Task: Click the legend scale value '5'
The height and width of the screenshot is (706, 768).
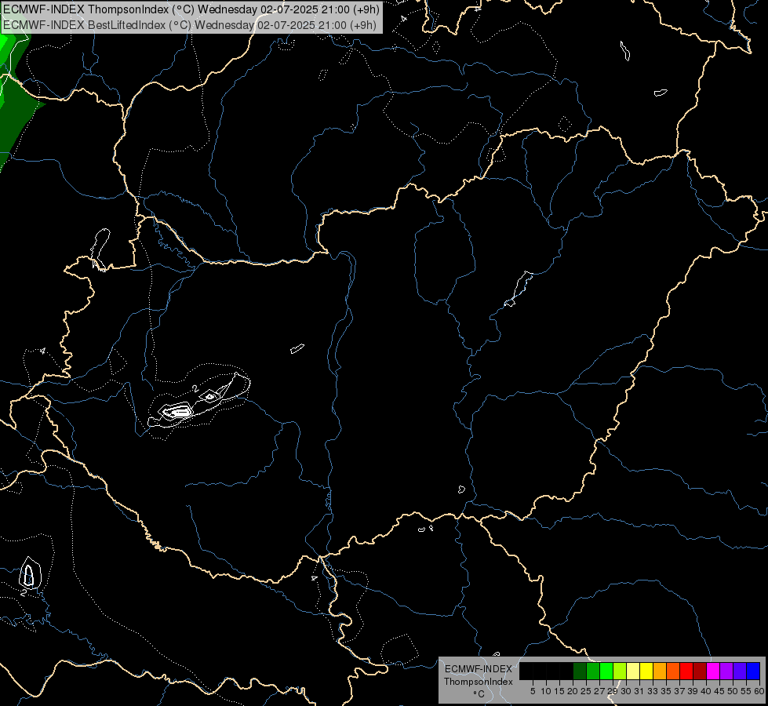Action: (533, 691)
